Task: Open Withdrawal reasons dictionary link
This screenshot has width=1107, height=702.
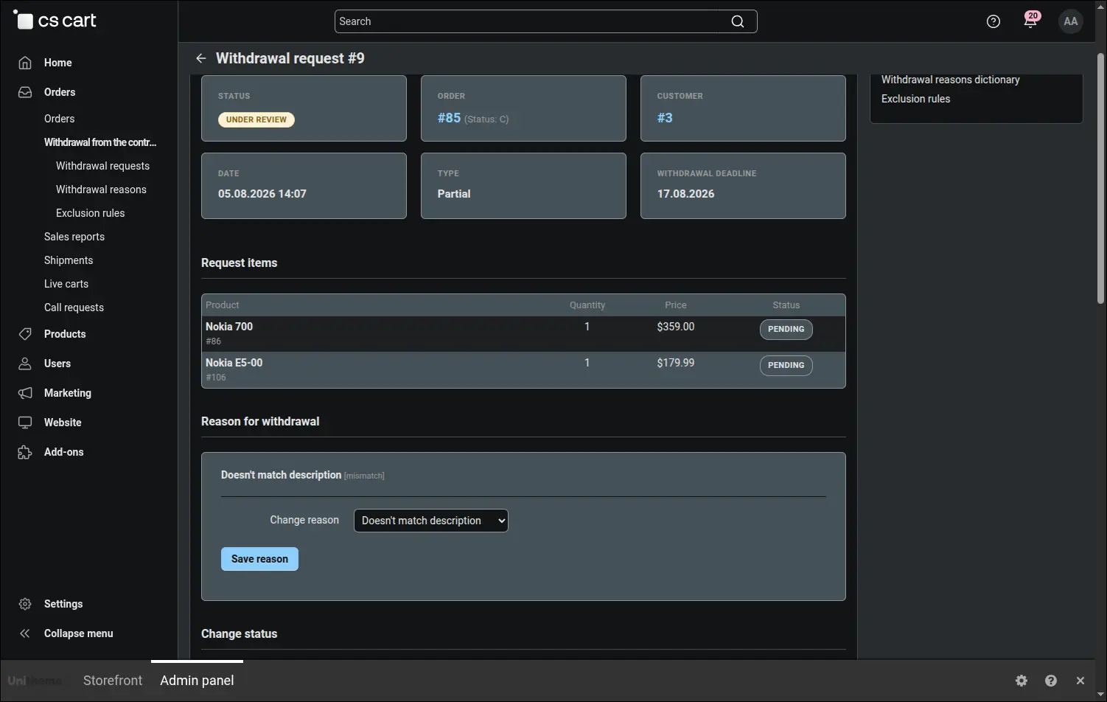Action: 951,80
